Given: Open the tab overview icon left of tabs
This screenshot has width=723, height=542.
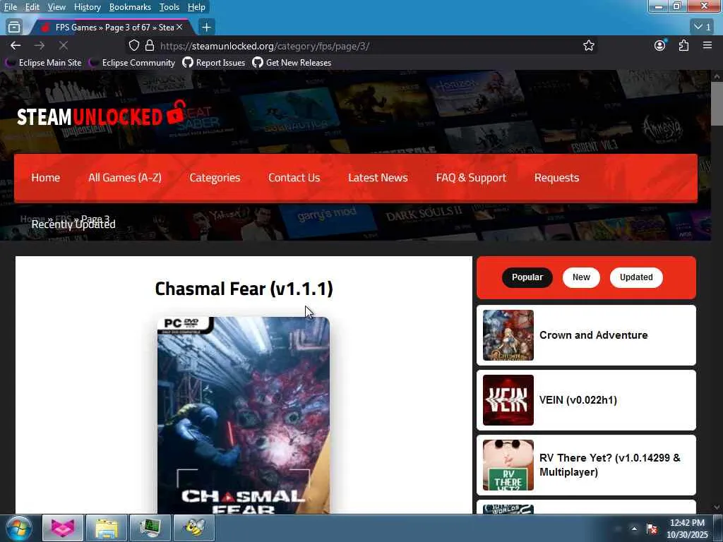Looking at the screenshot, I should pyautogui.click(x=14, y=28).
